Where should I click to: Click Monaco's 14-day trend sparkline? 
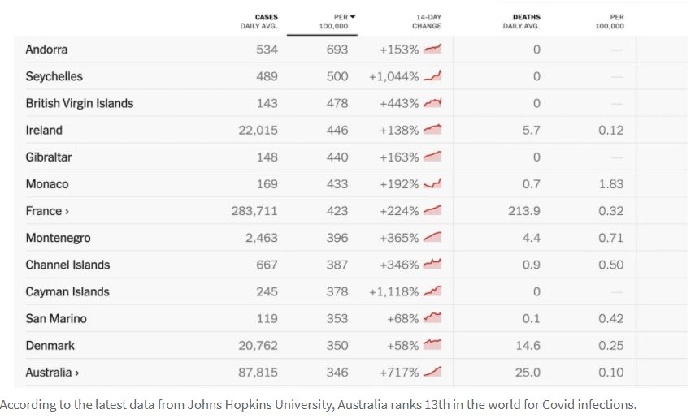(432, 183)
